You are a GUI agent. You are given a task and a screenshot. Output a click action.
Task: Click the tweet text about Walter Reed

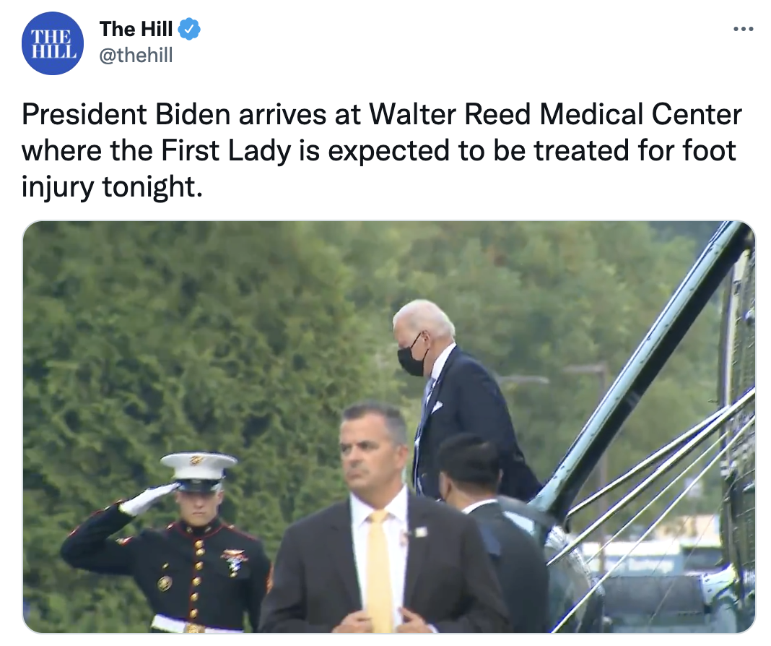pos(382,150)
